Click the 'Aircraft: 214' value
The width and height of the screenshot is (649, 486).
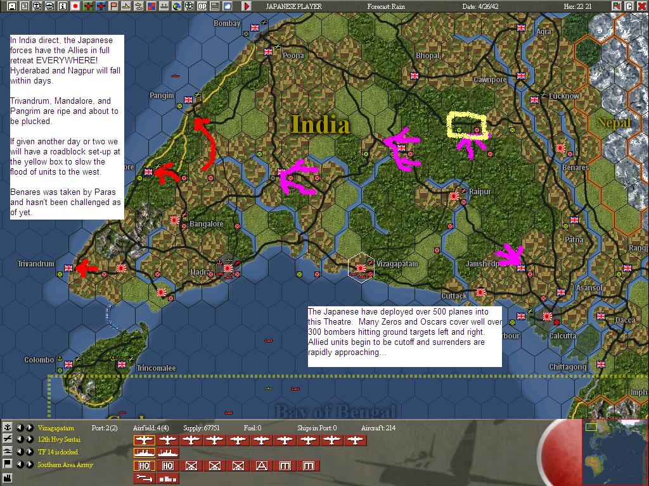378,428
